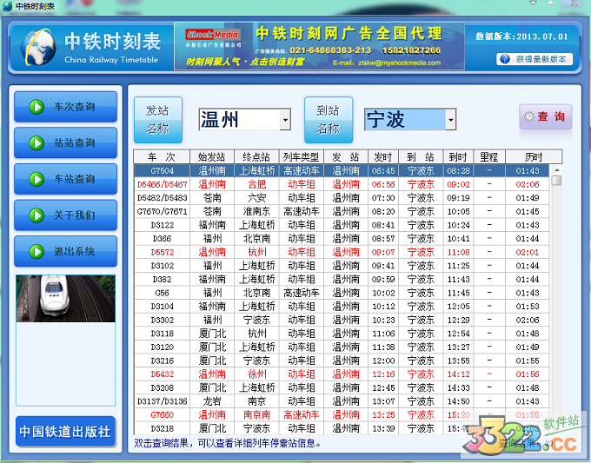The image size is (591, 463).
Task: Open the 车站查询 station query
Action: point(65,179)
